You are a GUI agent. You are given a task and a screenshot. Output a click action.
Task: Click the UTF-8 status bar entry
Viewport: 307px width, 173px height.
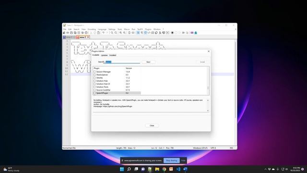(213, 148)
